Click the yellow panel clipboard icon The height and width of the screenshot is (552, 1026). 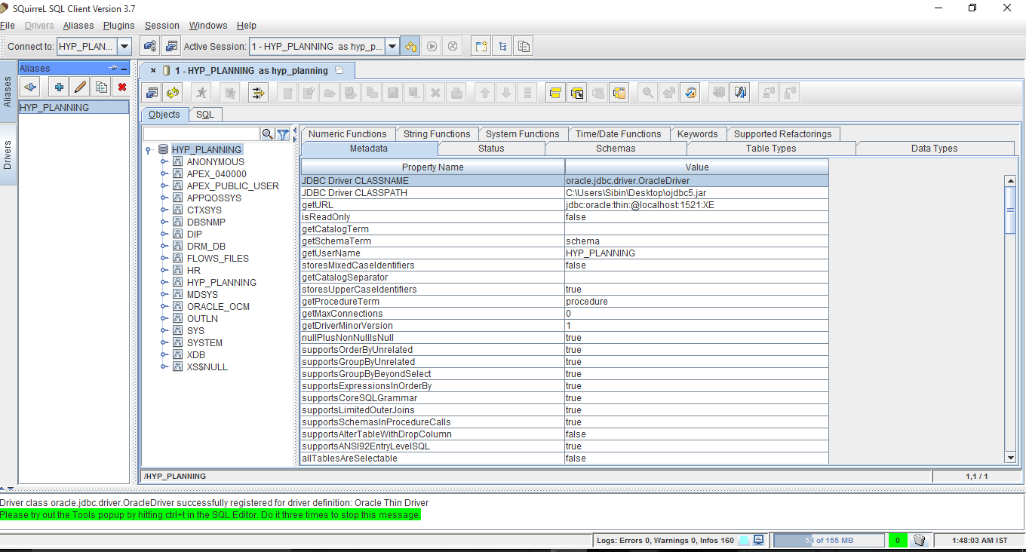[619, 93]
